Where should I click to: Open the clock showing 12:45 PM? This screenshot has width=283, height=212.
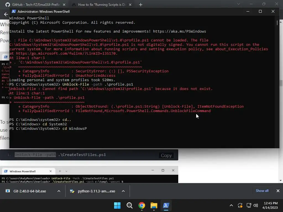pyautogui.click(x=270, y=205)
